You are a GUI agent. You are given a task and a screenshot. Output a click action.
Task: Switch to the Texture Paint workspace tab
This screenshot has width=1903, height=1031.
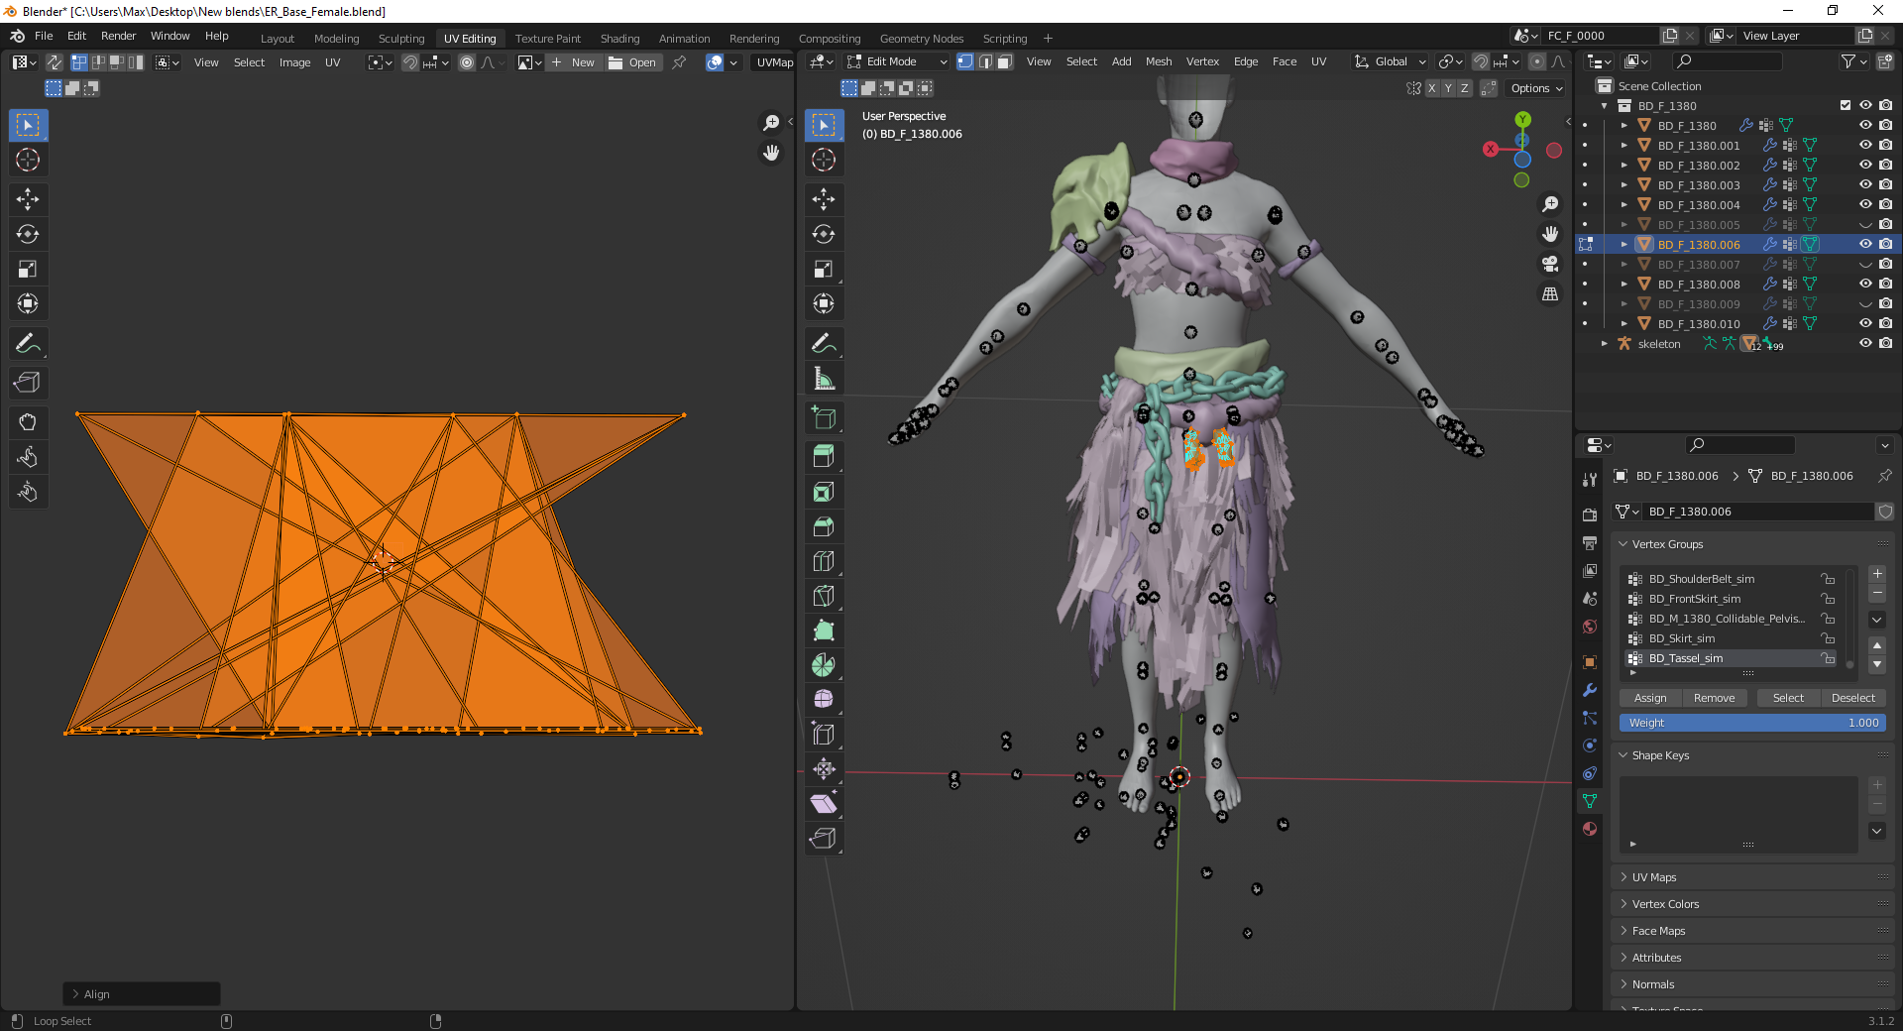(548, 39)
